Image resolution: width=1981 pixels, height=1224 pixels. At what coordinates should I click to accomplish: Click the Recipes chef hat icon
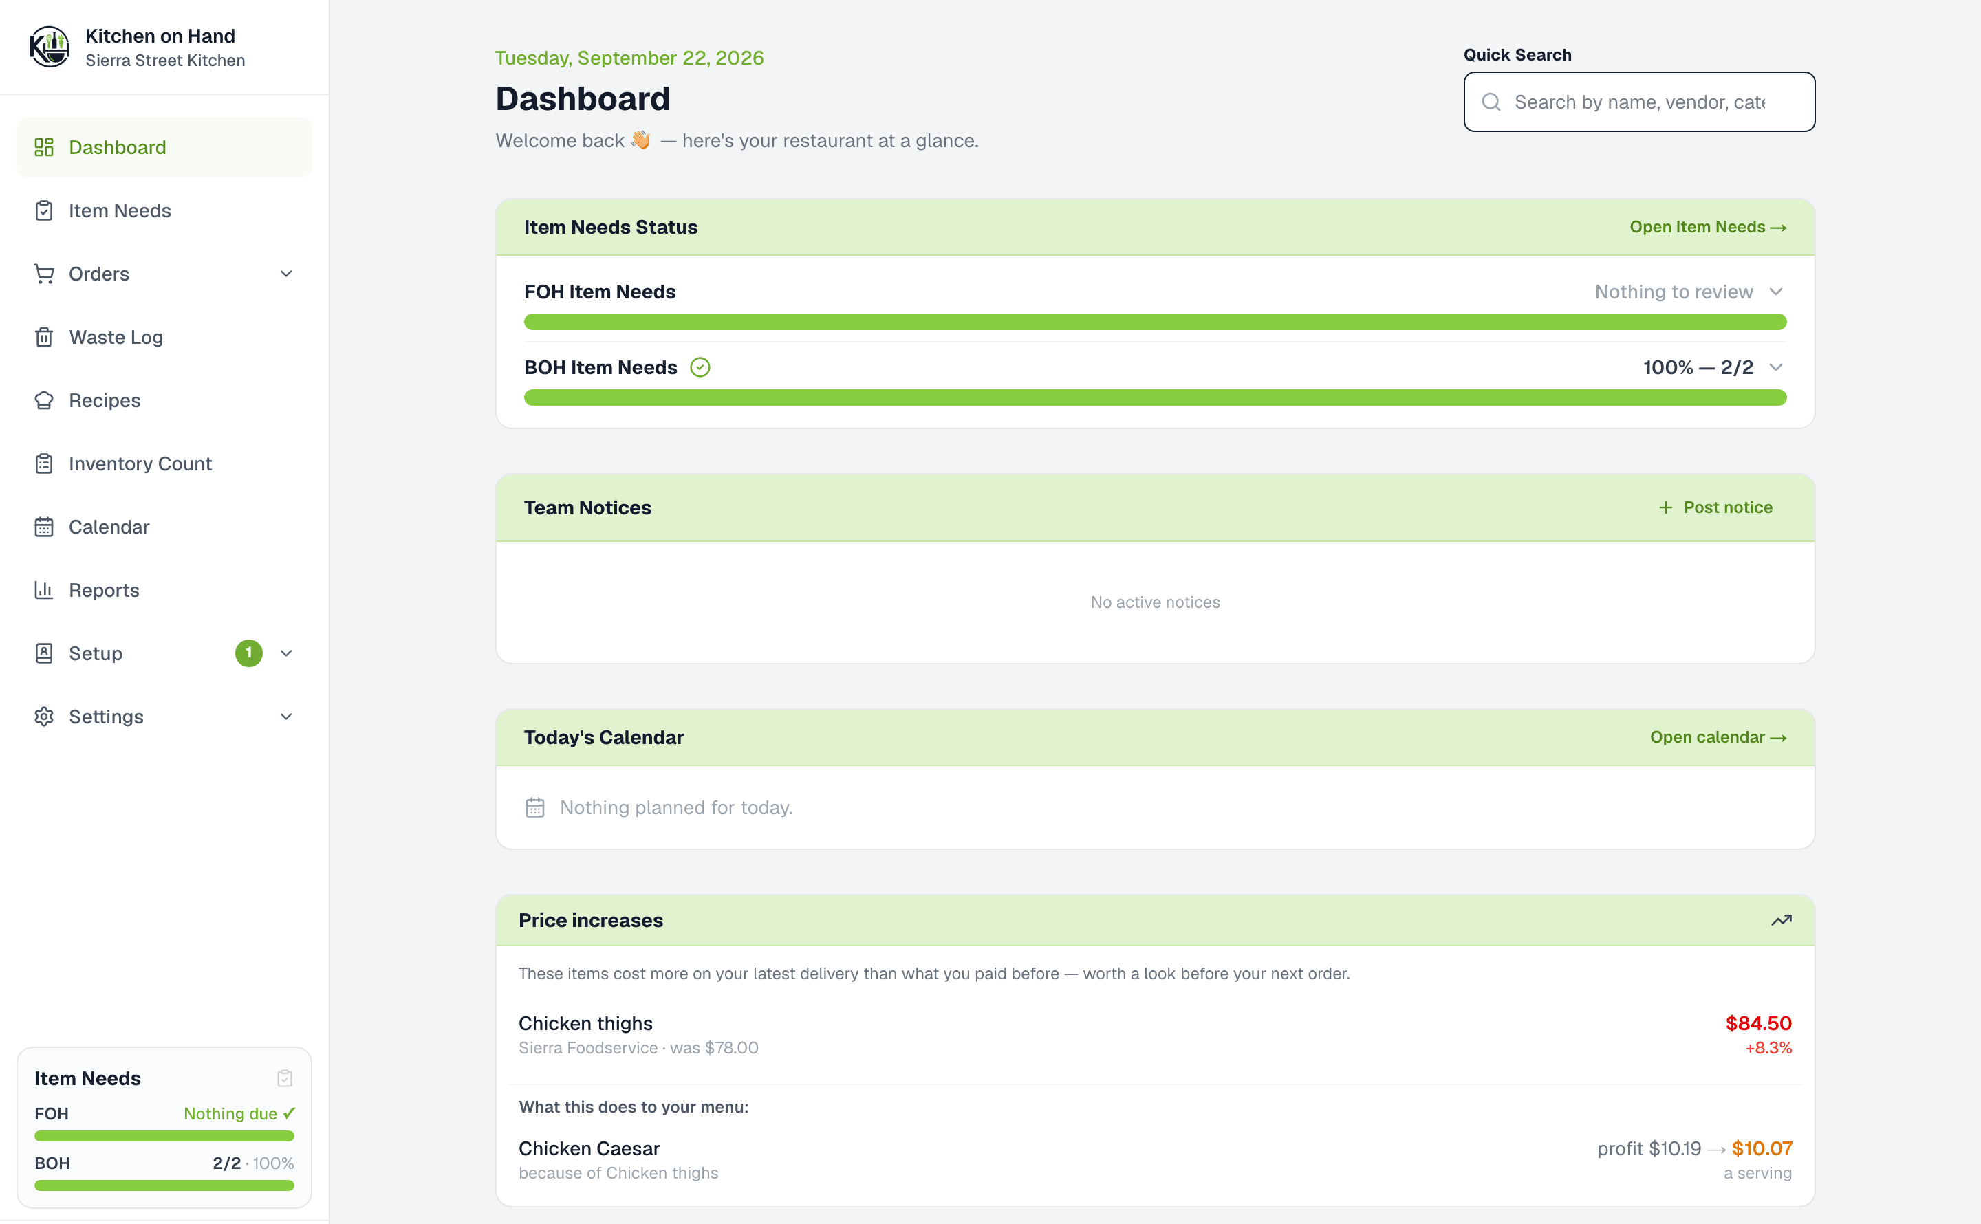(x=44, y=400)
